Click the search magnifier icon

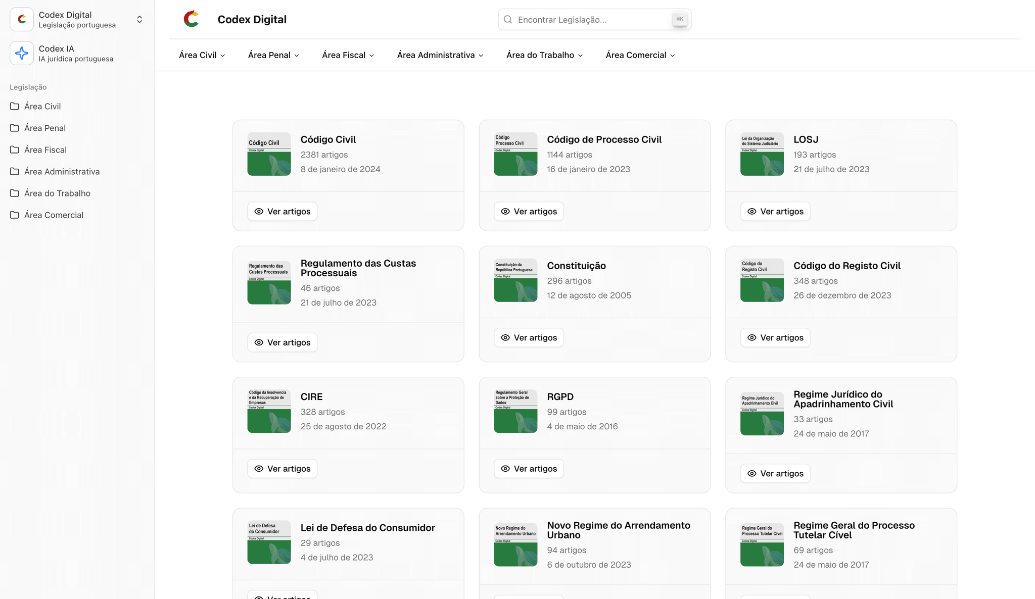[508, 20]
